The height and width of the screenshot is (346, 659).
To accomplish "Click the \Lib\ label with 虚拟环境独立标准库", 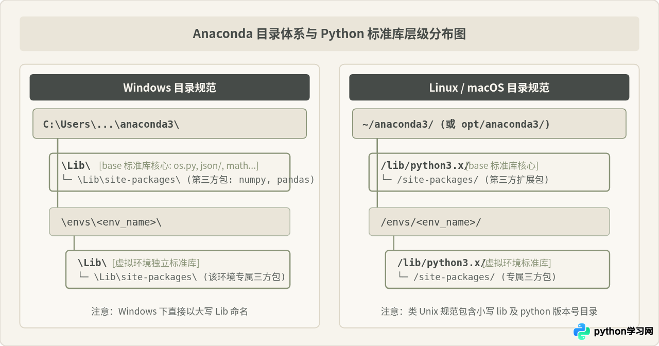I will (x=92, y=263).
